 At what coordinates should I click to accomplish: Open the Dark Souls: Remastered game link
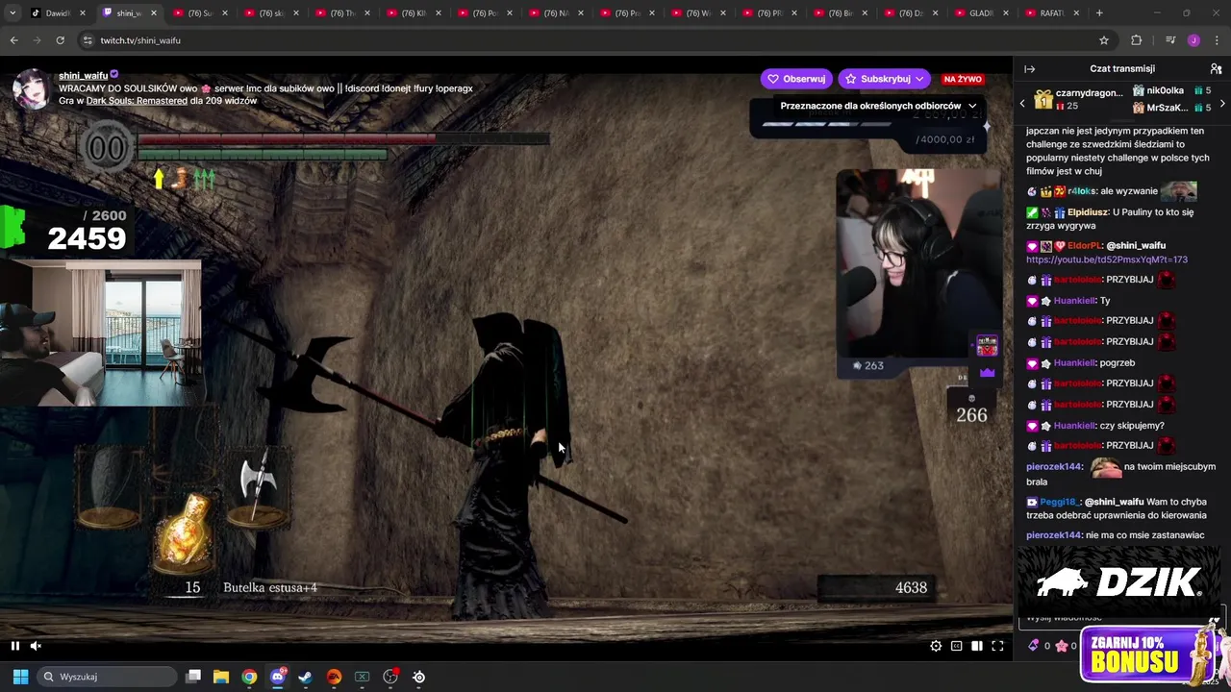137,101
